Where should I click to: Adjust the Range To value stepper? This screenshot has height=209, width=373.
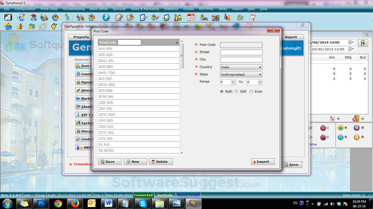(260, 82)
